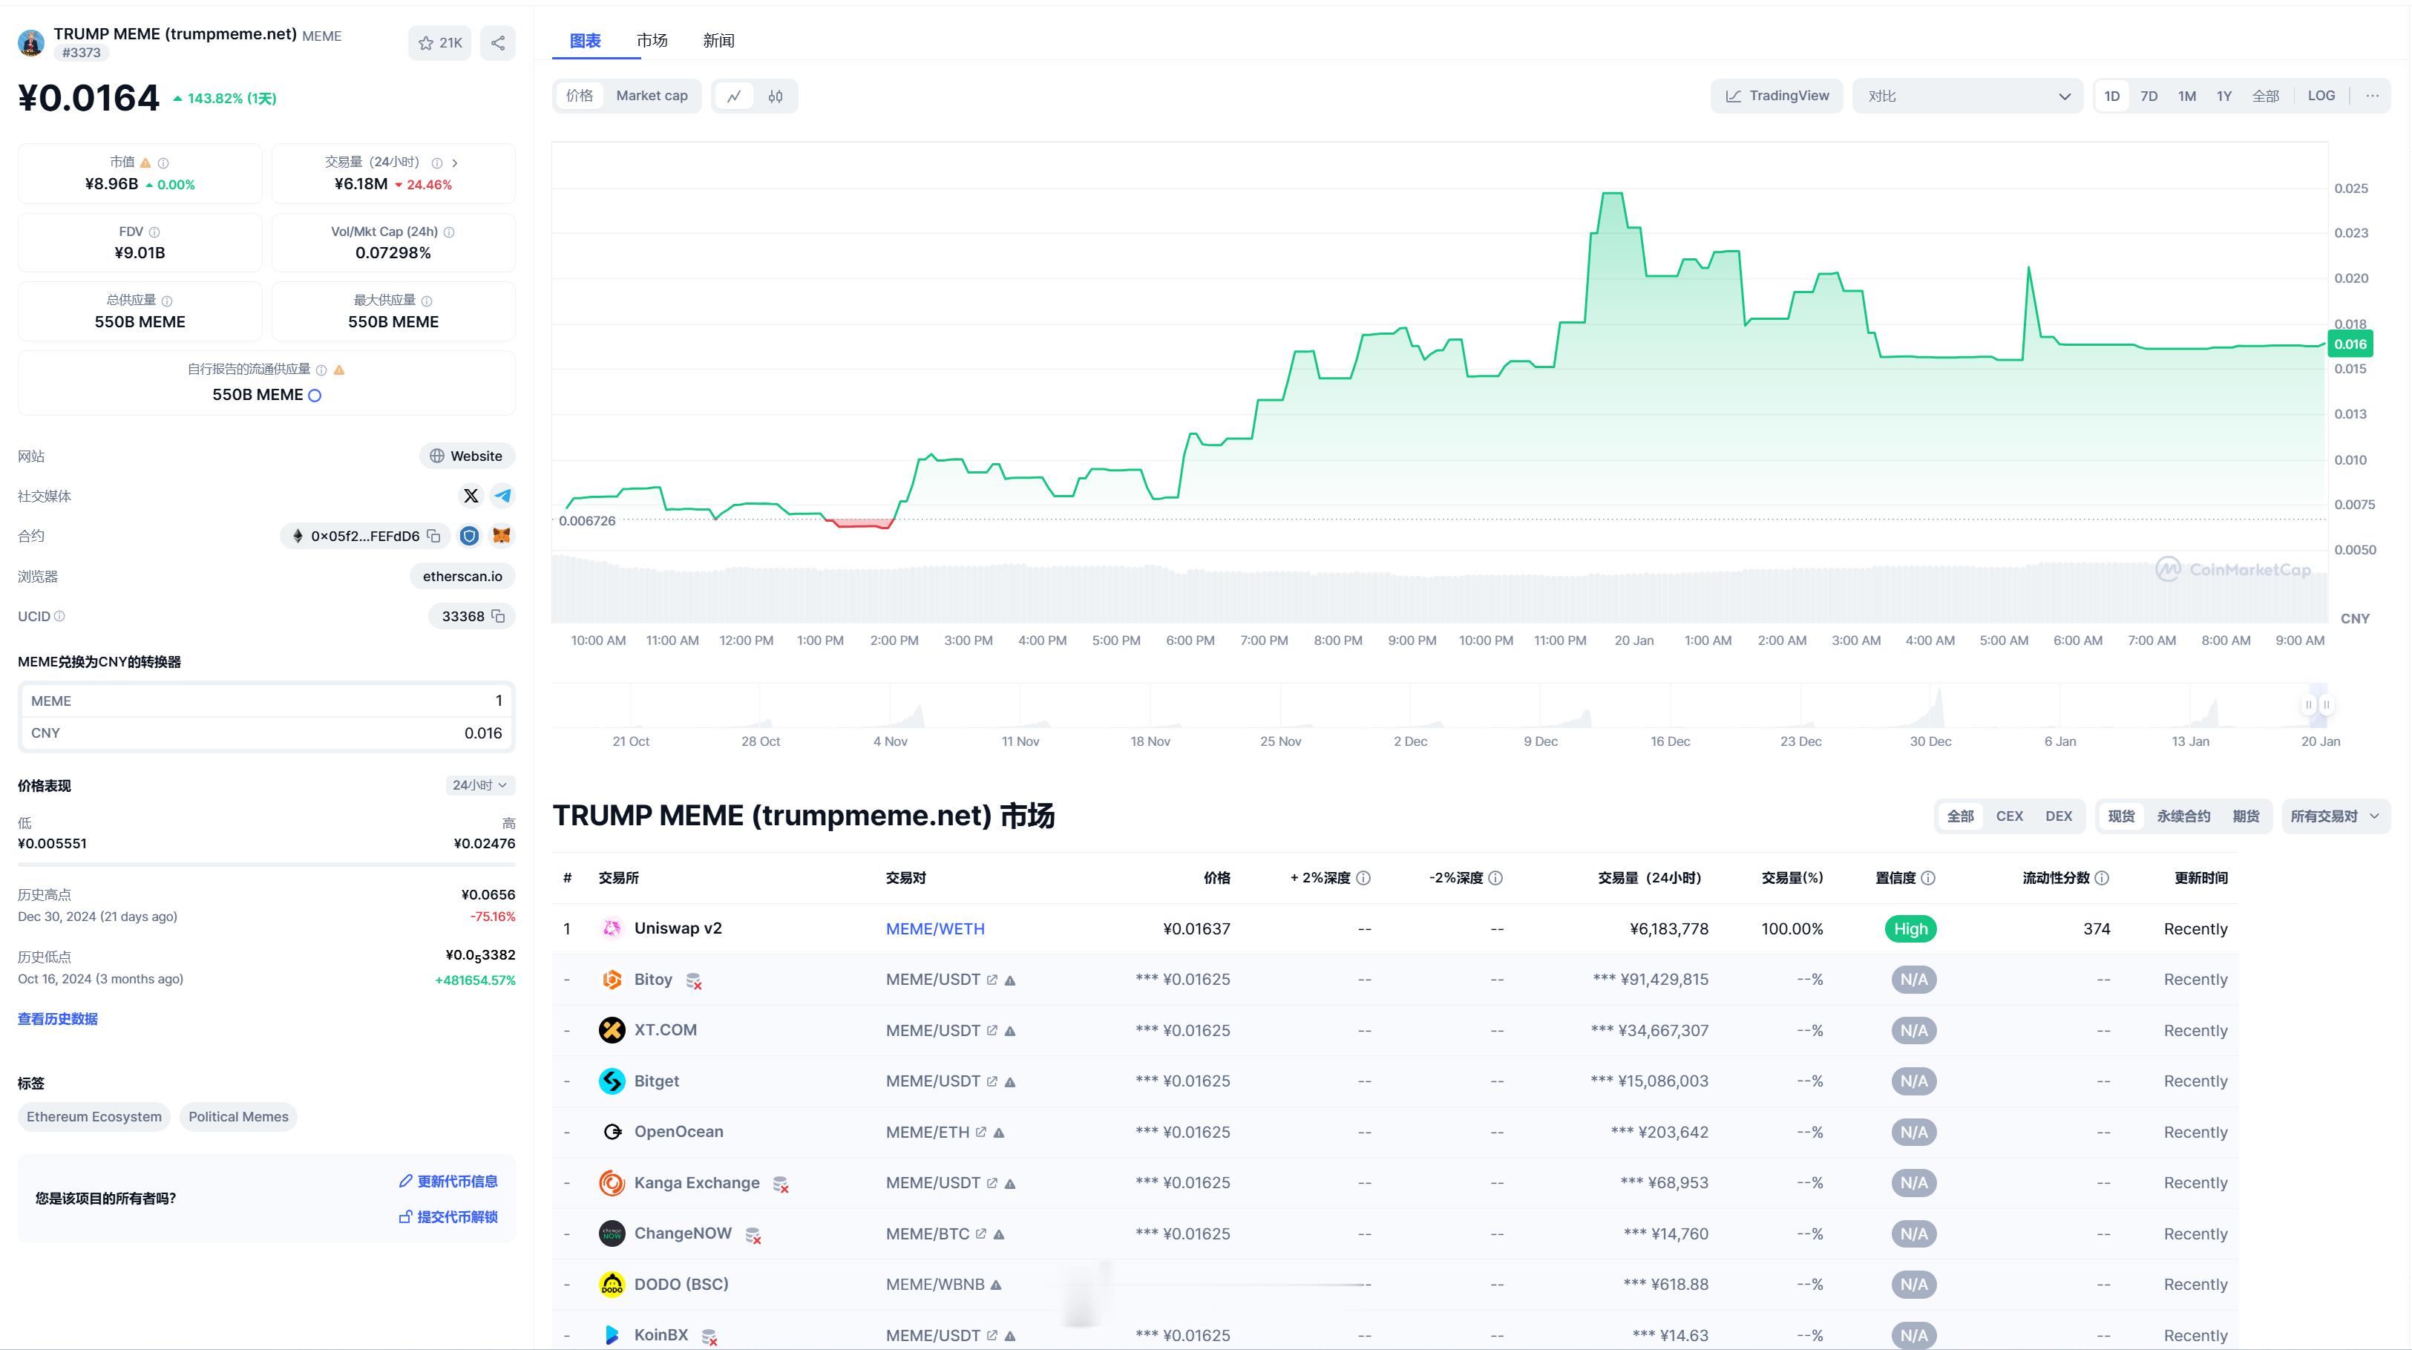The width and height of the screenshot is (2412, 1350).
Task: Switch to line chart icon
Action: pos(735,96)
